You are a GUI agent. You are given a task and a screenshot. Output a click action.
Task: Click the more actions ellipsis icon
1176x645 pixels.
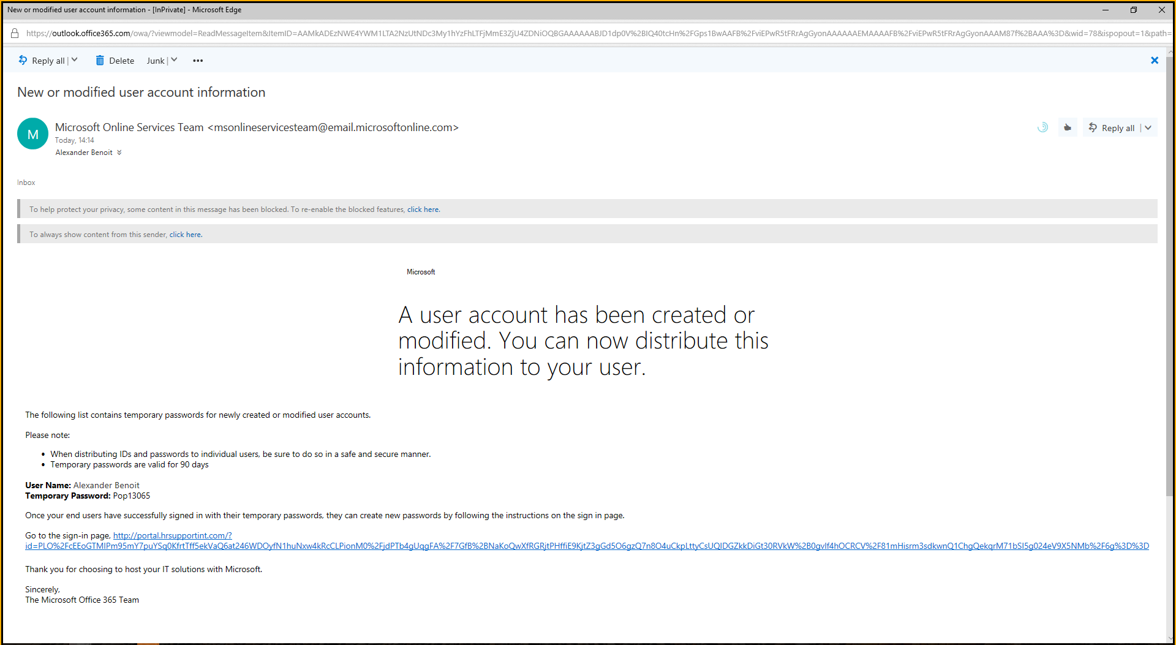point(197,60)
